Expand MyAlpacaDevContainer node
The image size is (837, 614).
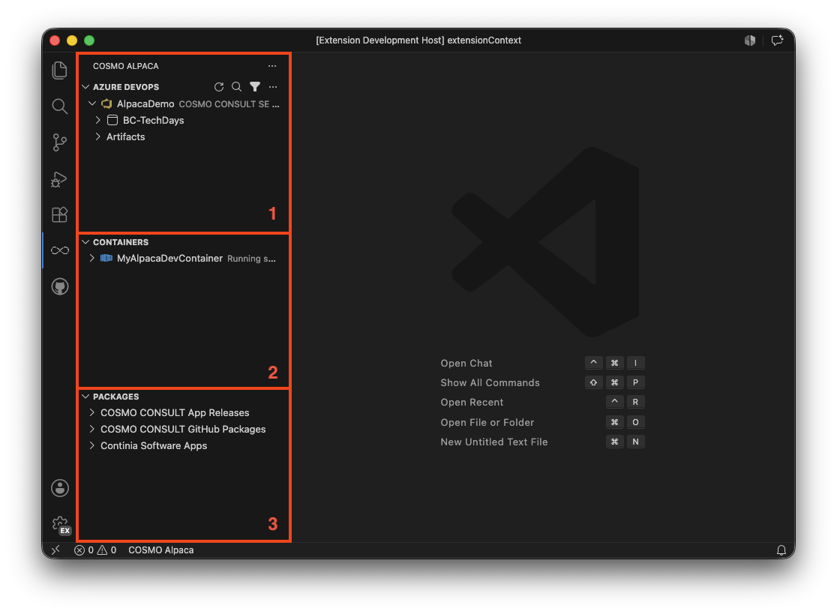92,258
